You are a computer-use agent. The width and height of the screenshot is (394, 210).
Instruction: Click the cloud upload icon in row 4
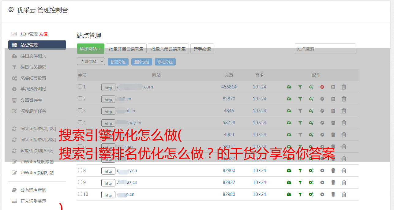click(289, 123)
